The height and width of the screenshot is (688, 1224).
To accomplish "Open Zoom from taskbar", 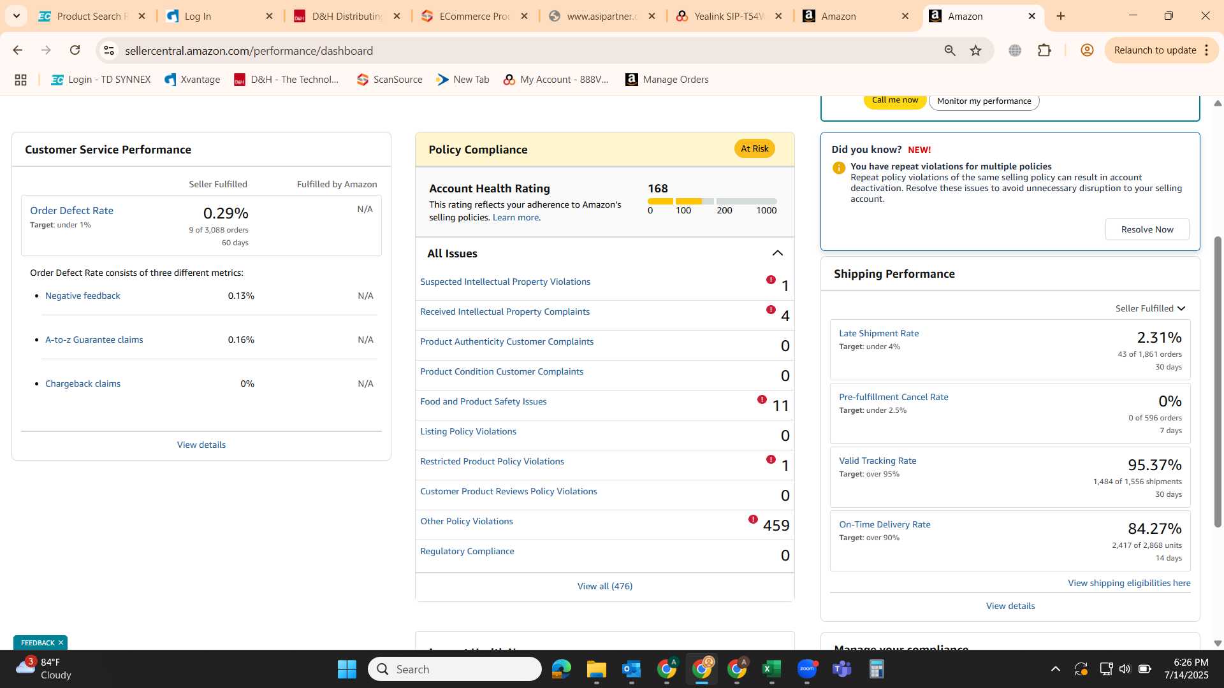I will (807, 669).
